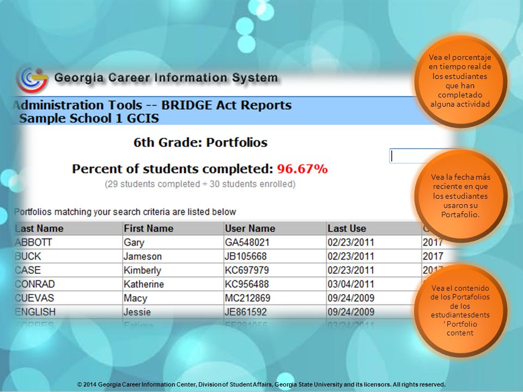Image resolution: width=523 pixels, height=392 pixels.
Task: Click orange bubble about contenido de los Portafolios
Action: (x=460, y=310)
